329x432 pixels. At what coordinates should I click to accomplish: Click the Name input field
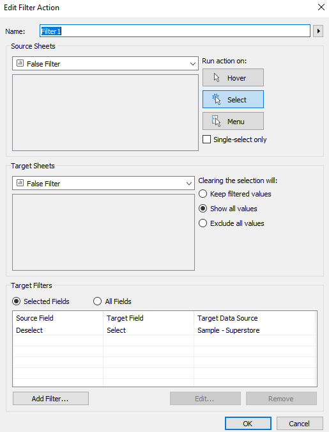175,31
